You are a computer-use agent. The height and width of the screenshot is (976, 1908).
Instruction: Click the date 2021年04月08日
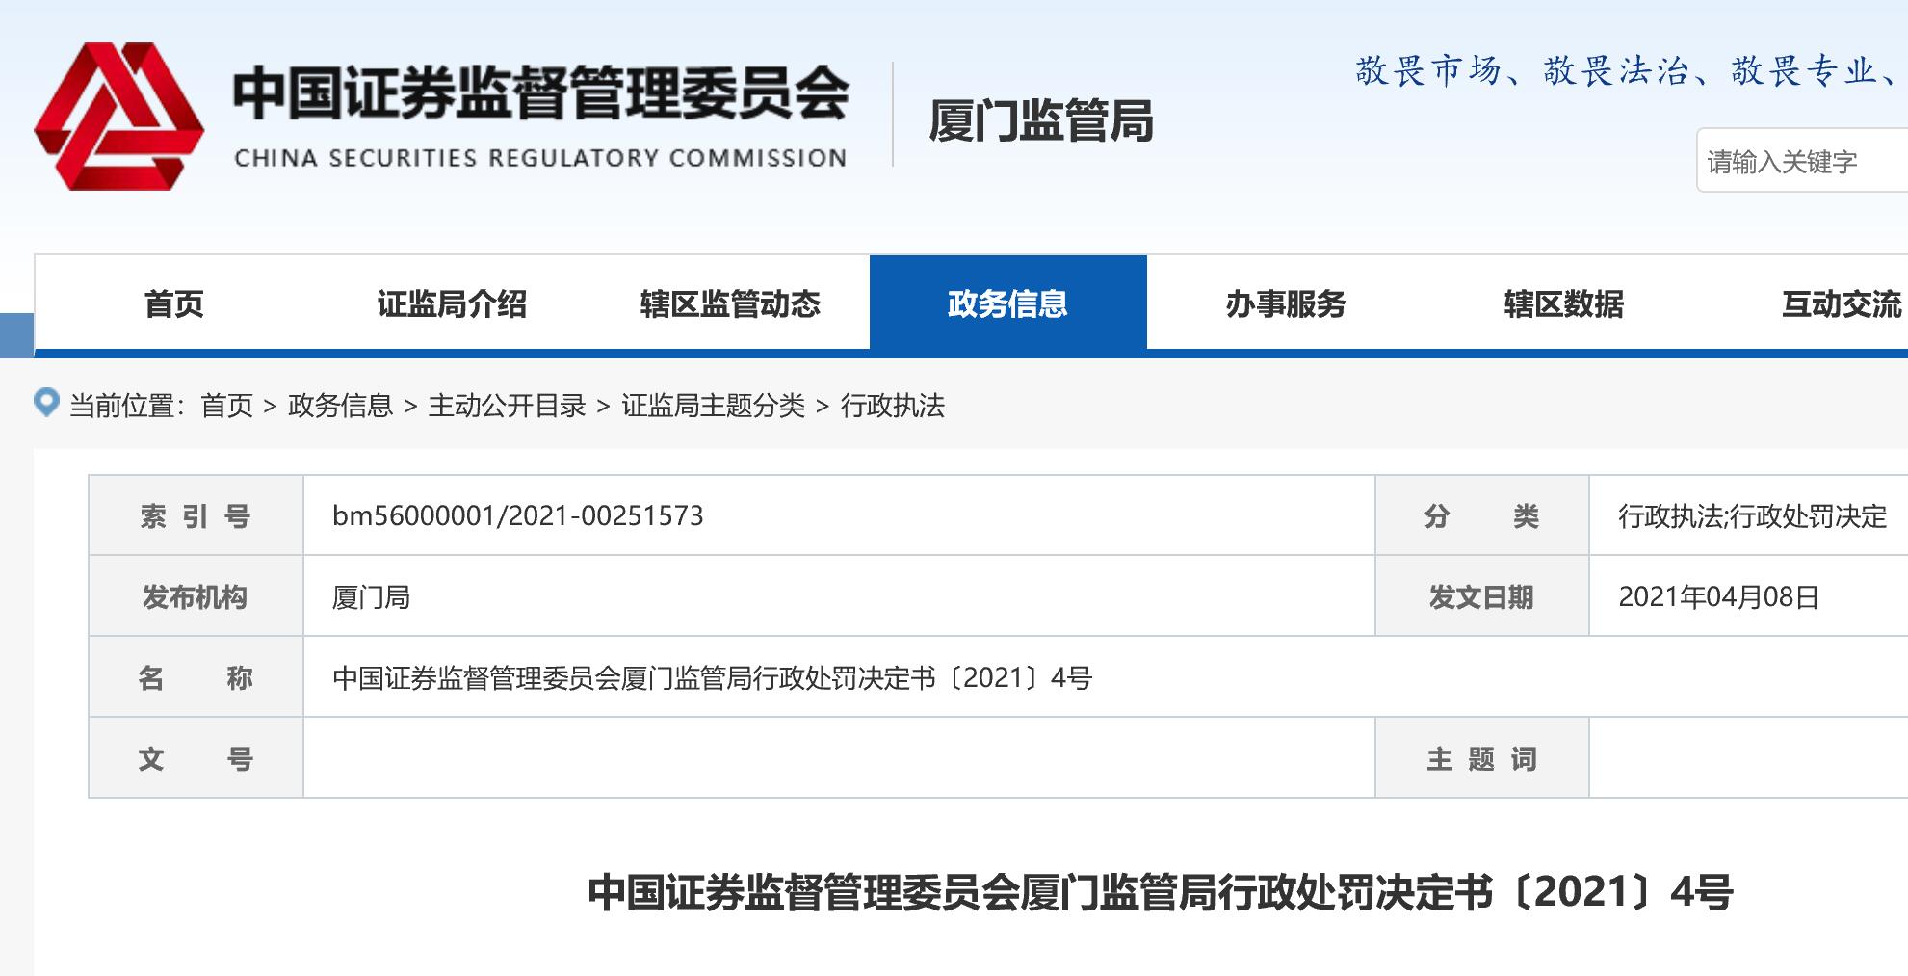[x=1718, y=596]
